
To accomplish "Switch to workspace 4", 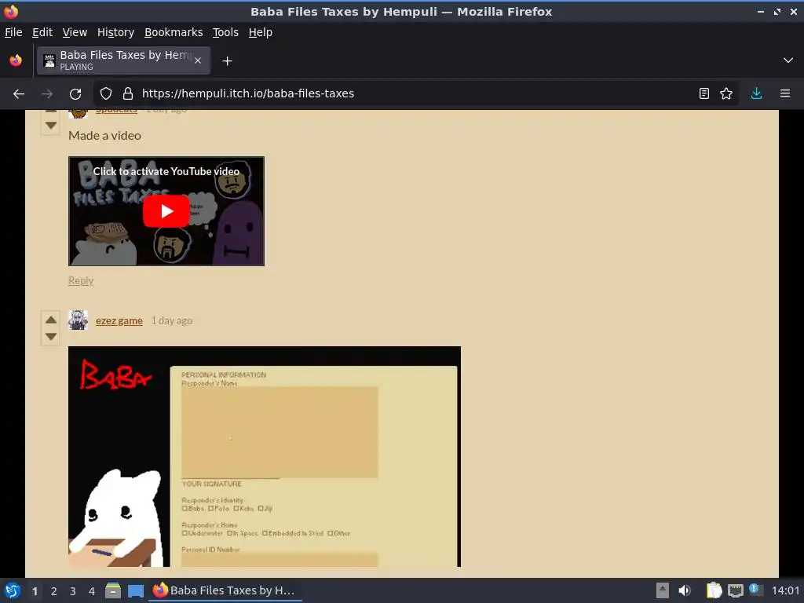I will coord(92,591).
